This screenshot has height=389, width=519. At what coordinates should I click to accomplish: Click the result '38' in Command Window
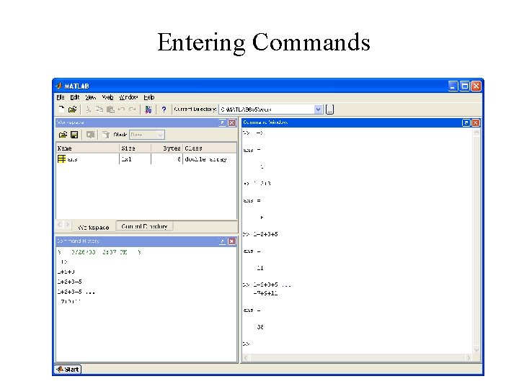260,327
